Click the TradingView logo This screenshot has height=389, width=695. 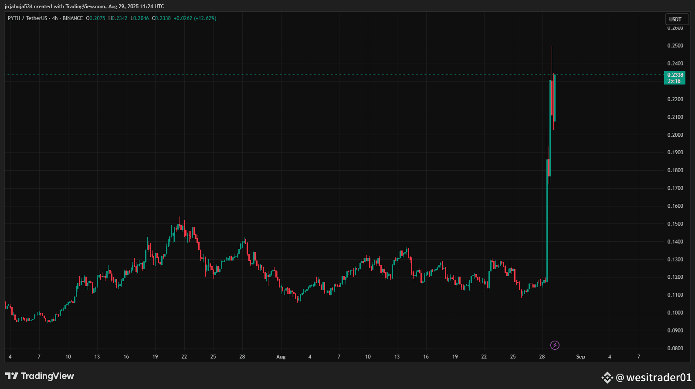(40, 376)
